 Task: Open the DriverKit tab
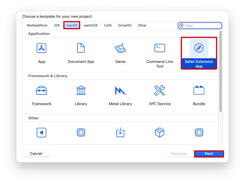(125, 25)
